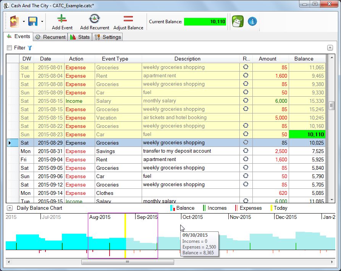Click recurrent icon on Savings 2015-08-31 row

coord(246,151)
